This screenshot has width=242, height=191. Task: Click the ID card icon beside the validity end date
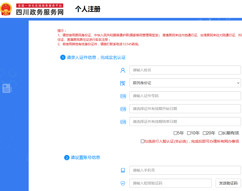[x=123, y=122]
